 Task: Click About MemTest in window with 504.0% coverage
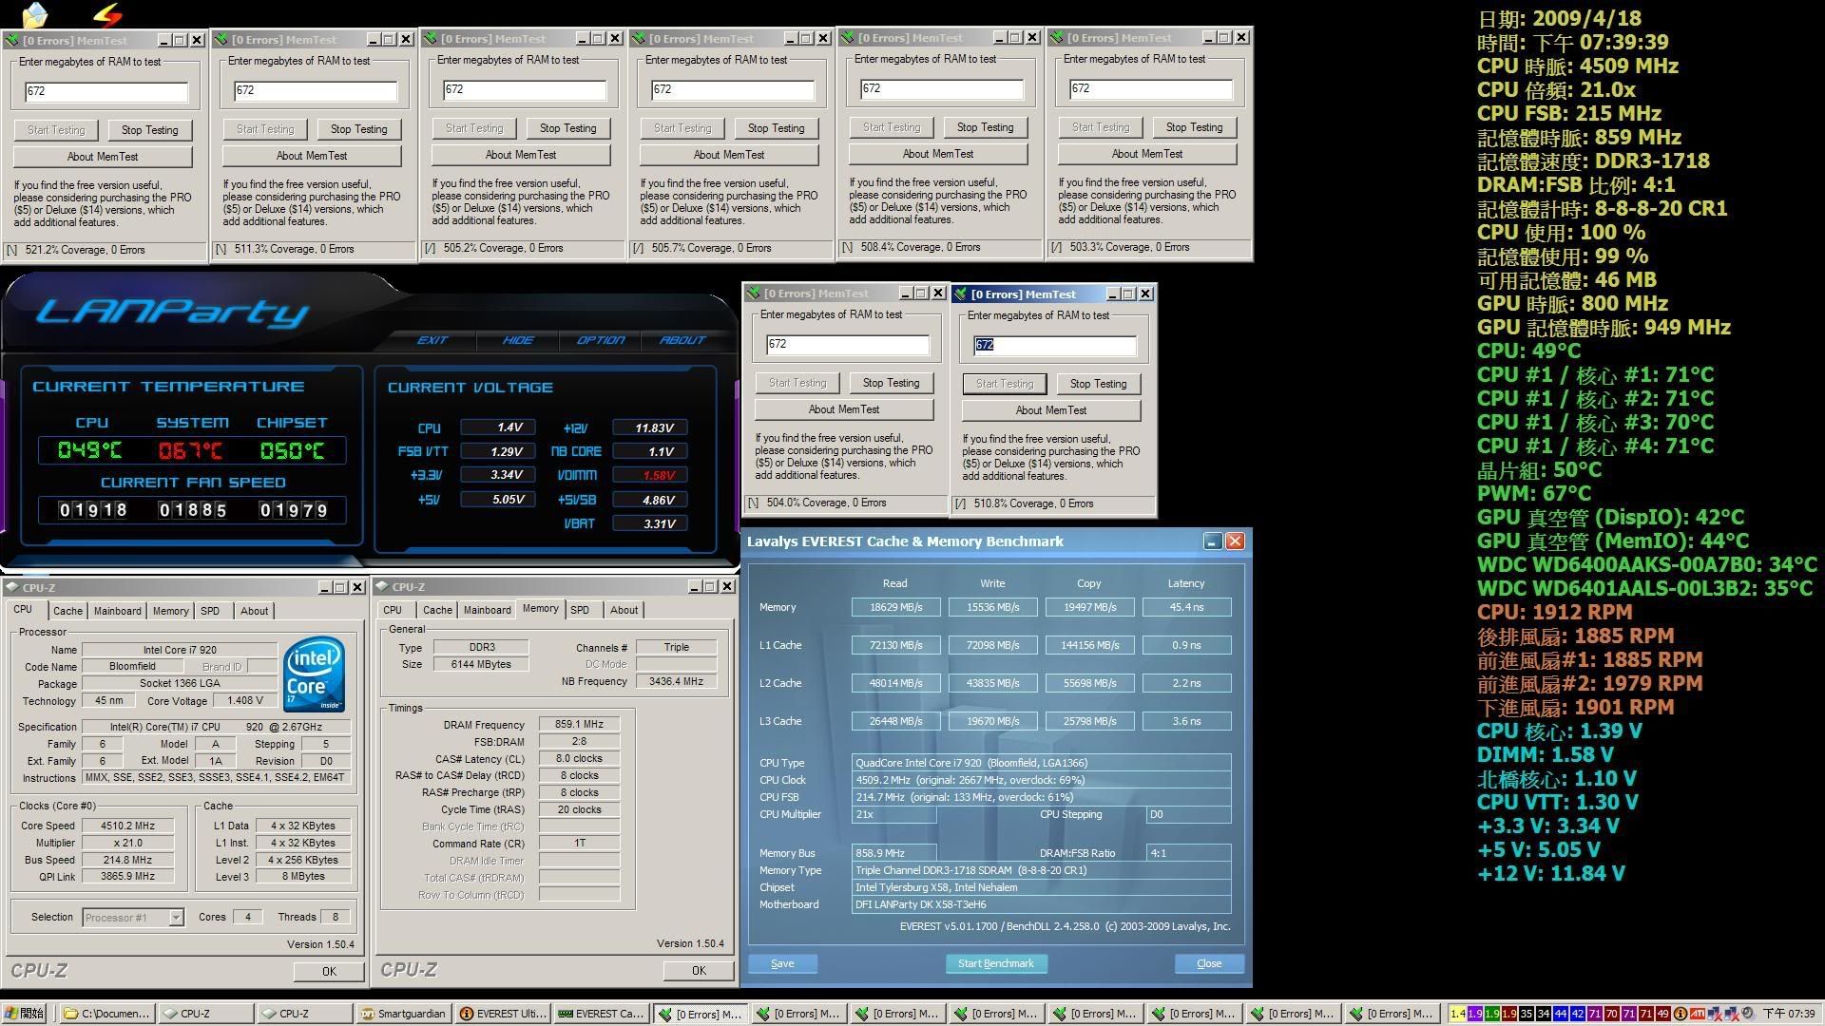tap(844, 409)
